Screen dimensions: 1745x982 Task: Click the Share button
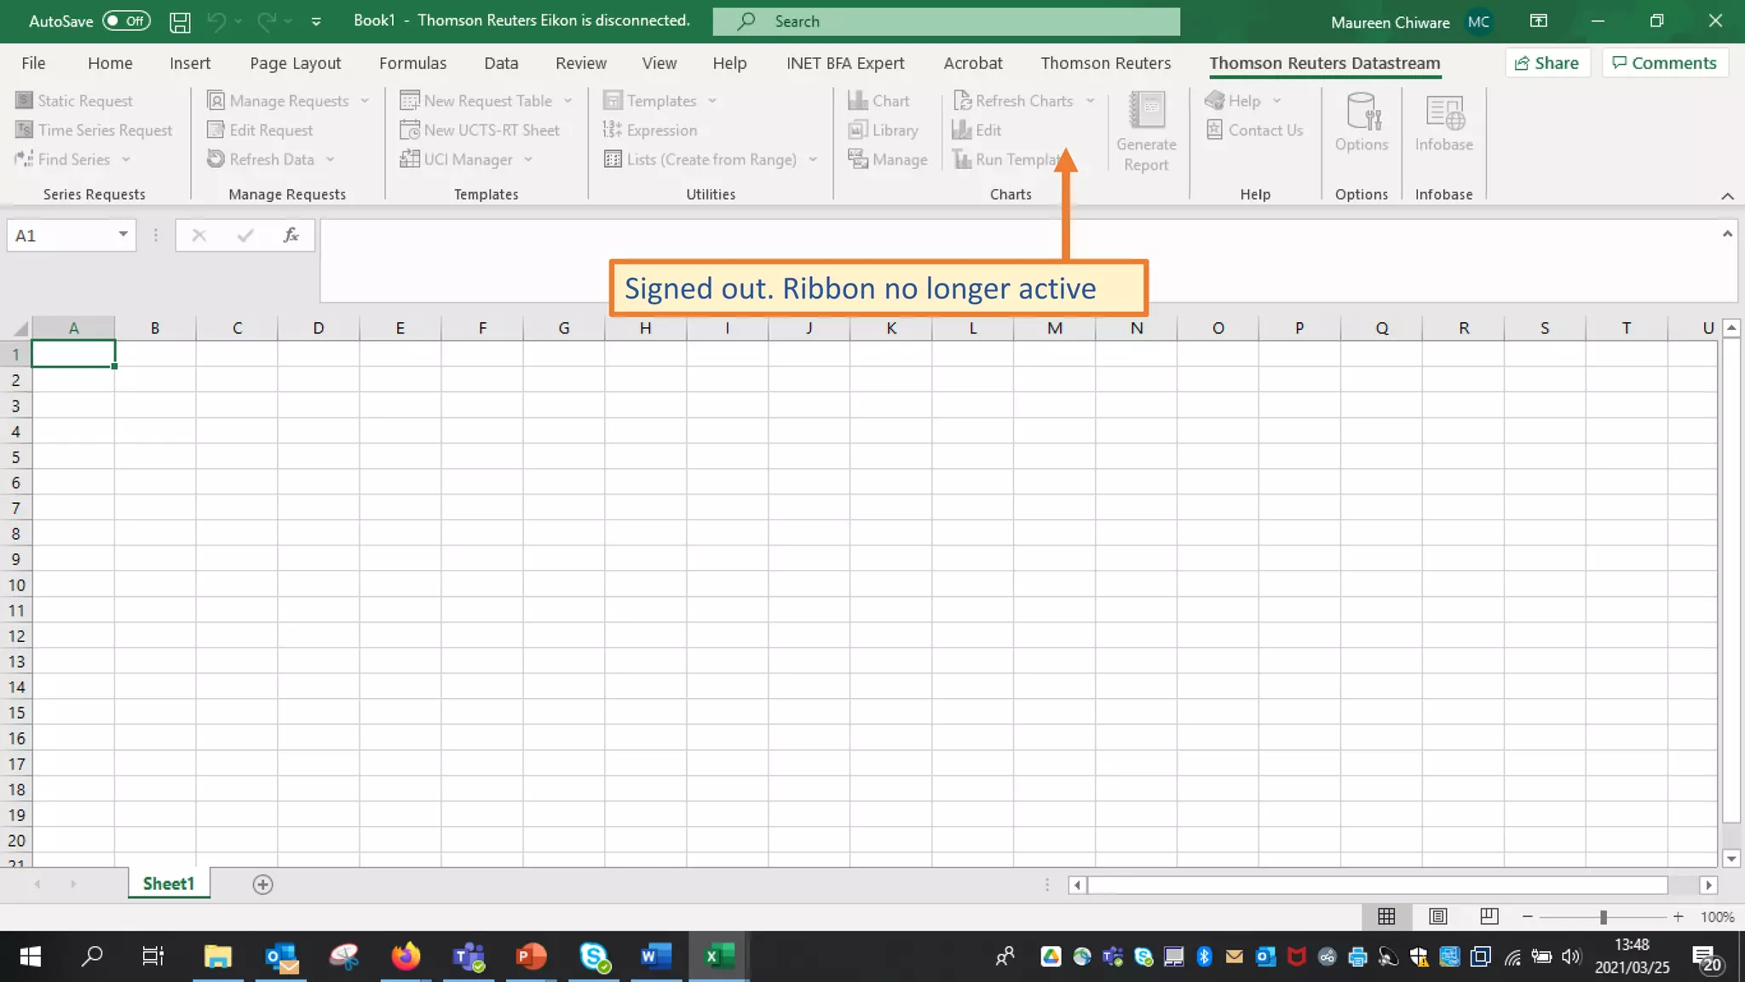(x=1546, y=63)
